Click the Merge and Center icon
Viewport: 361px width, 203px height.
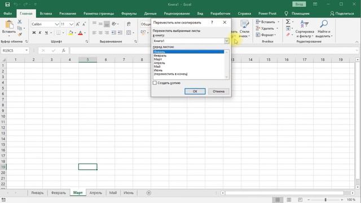(129, 33)
